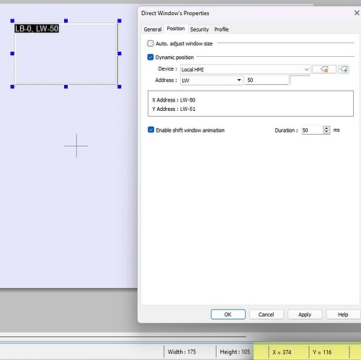The height and width of the screenshot is (360, 361).
Task: Click the Apply button
Action: (305, 315)
